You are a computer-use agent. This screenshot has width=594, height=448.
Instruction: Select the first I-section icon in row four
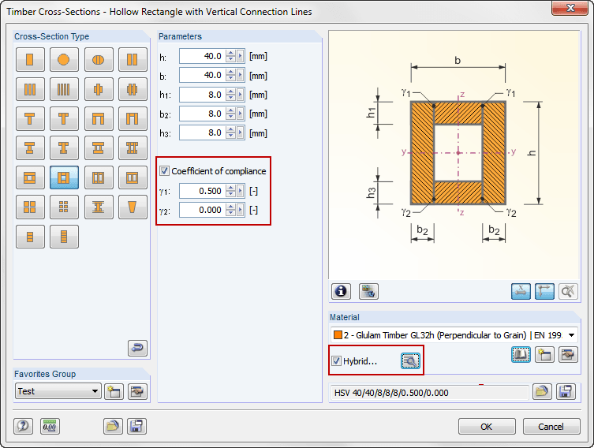[30, 148]
